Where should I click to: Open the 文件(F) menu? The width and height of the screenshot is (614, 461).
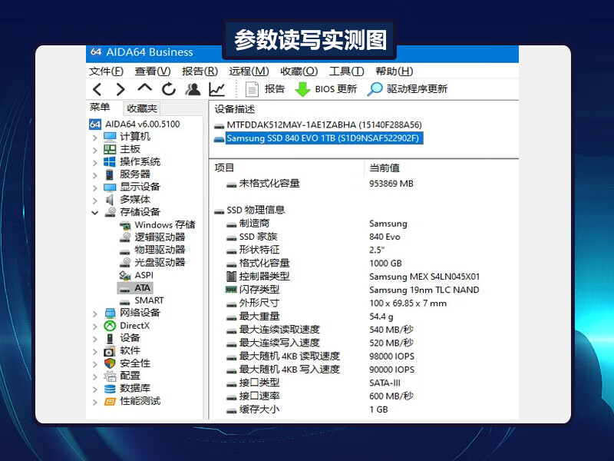[106, 71]
